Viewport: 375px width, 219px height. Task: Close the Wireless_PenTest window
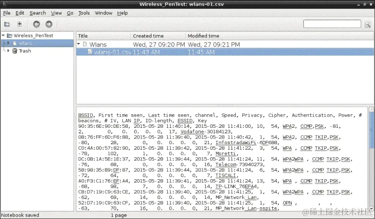(x=370, y=4)
